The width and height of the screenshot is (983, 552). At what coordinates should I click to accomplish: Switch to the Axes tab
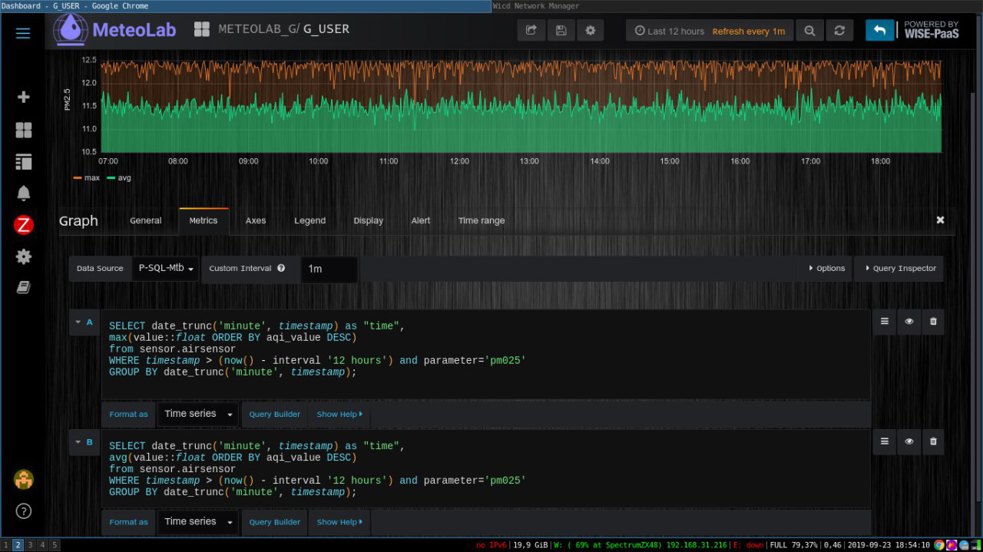(256, 220)
